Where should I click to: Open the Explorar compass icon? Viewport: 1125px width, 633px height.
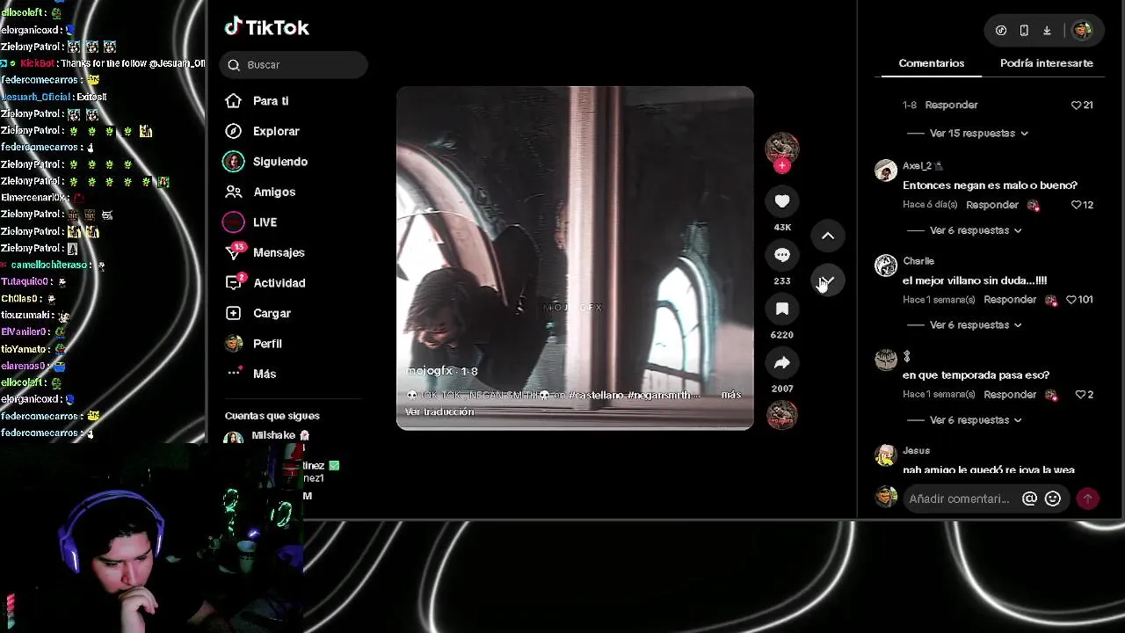coord(233,131)
